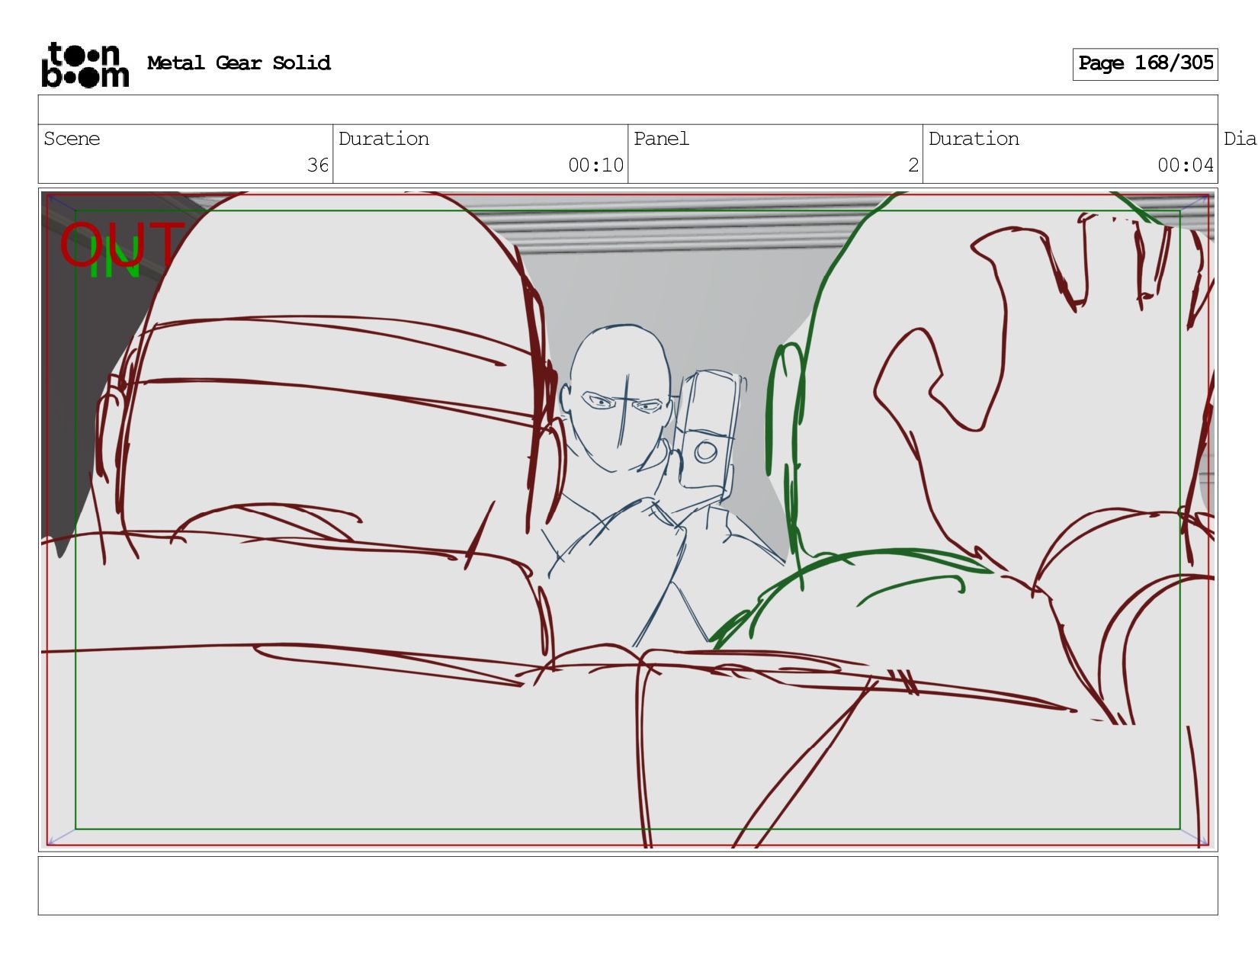Click the 'Metal Gear Solid' project title
This screenshot has height=972, width=1258.
(x=239, y=63)
